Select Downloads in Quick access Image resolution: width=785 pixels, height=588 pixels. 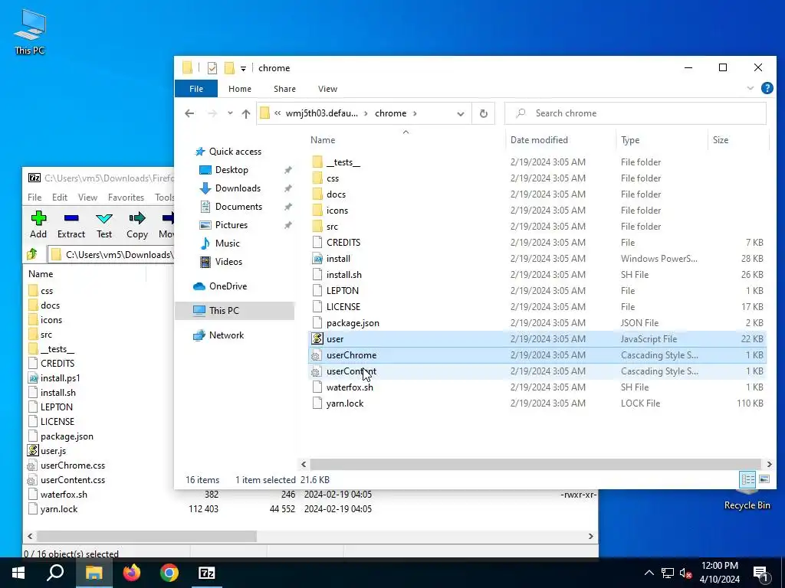tap(238, 188)
